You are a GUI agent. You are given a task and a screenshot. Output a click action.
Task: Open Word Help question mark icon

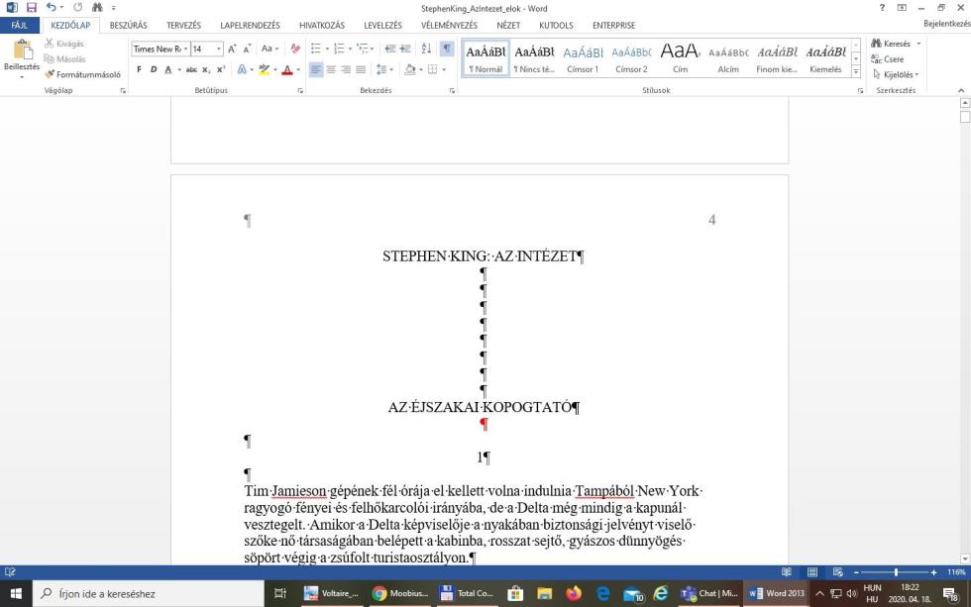(882, 7)
